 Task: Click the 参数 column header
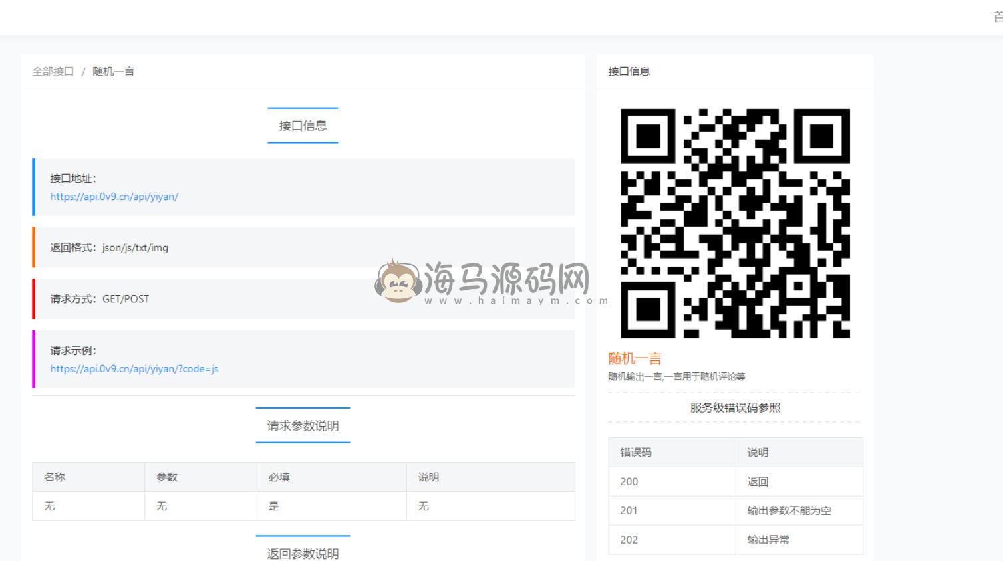[201, 477]
